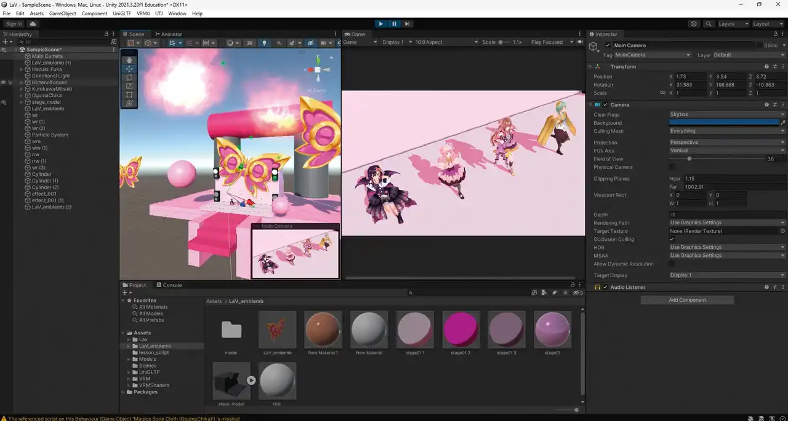Open the GameObject menu
The height and width of the screenshot is (421, 788).
click(62, 14)
